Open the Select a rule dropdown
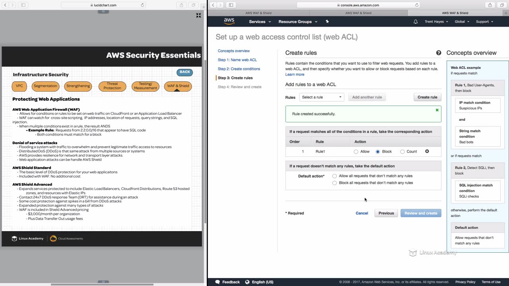Screen dimensions: 509x286 321,97
